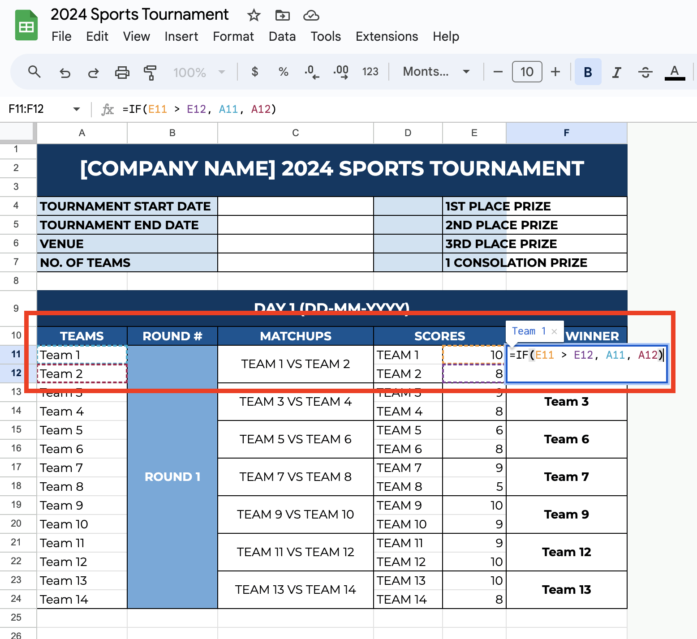The height and width of the screenshot is (639, 697).
Task: Toggle bold formatting button
Action: [x=588, y=72]
